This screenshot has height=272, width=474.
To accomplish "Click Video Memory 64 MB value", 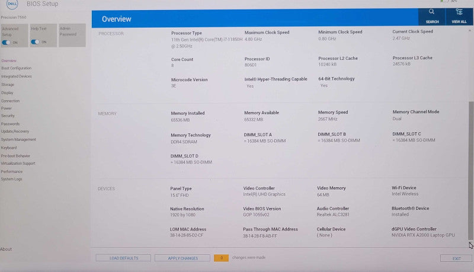I will click(x=323, y=195).
